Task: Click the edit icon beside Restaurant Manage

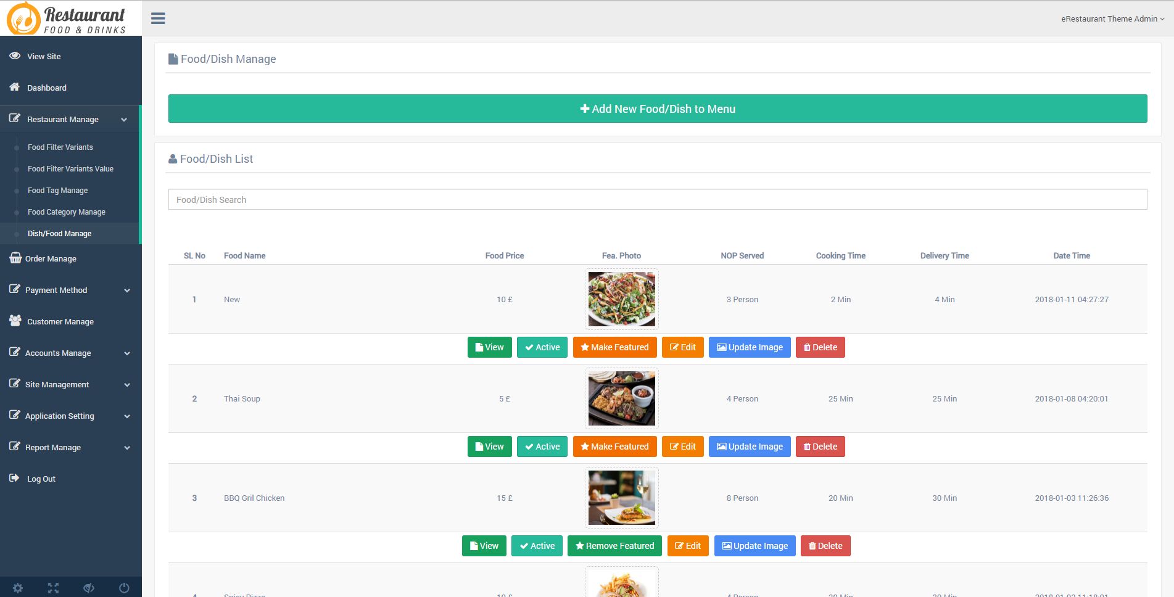Action: click(x=15, y=118)
